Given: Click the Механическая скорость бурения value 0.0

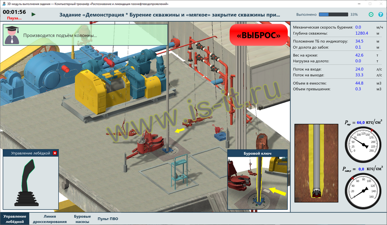Looking at the screenshot, I should [x=358, y=27].
